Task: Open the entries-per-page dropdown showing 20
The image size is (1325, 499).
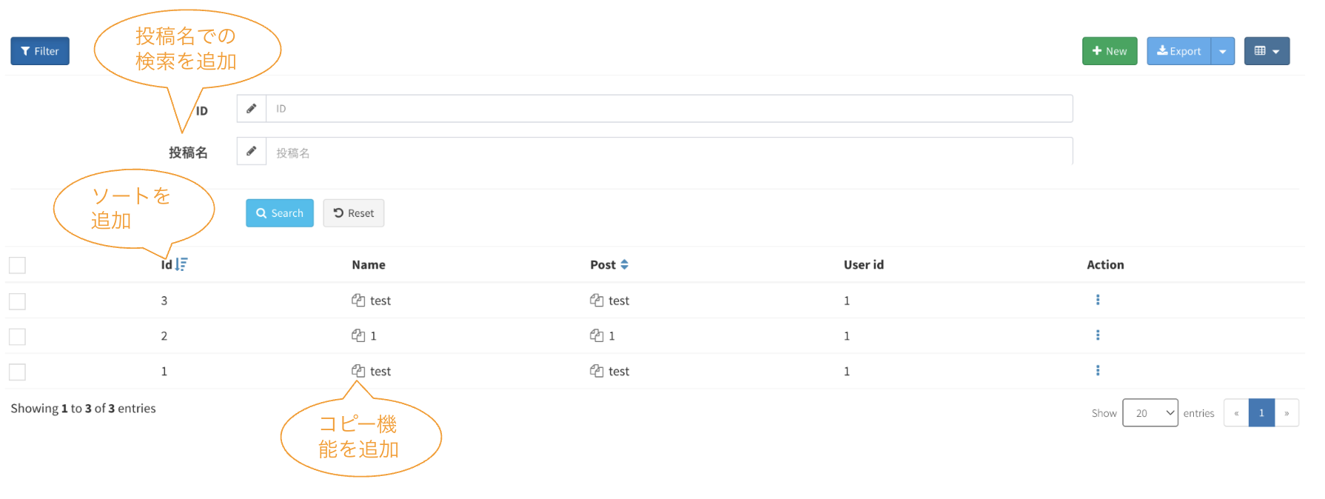Action: [x=1150, y=413]
